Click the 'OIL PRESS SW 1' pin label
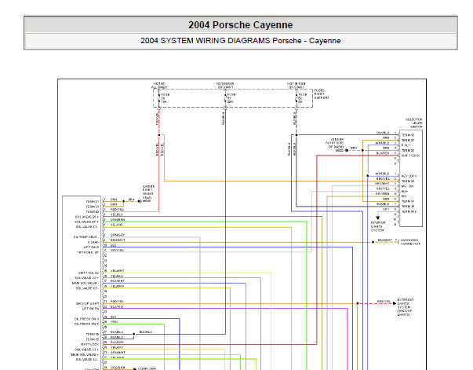This screenshot has width=473, height=370. (x=86, y=319)
